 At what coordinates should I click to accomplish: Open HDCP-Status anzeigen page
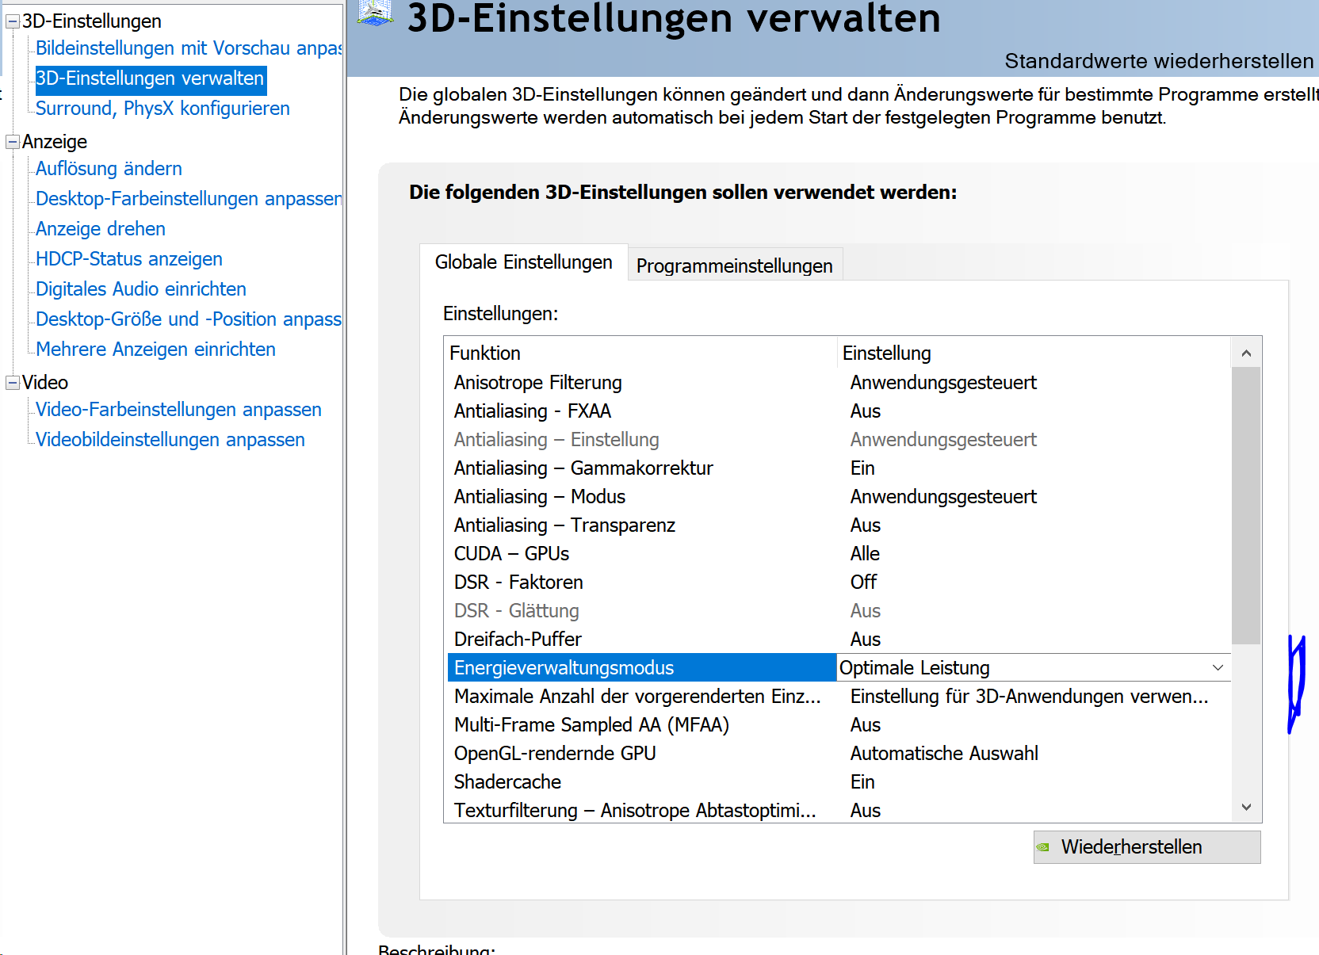[129, 259]
